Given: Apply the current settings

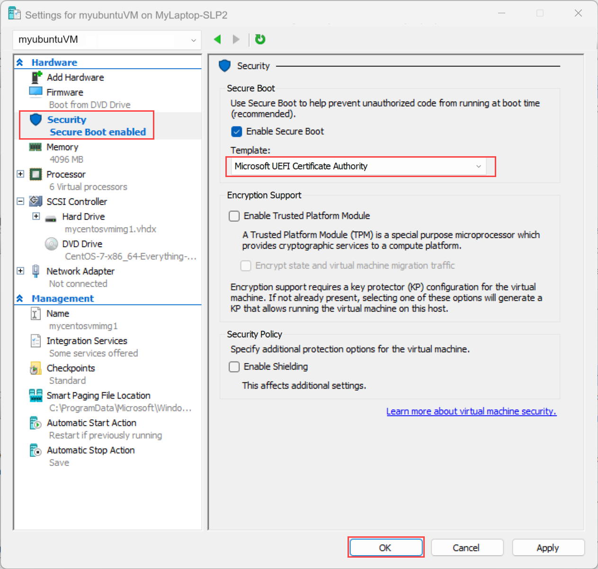Looking at the screenshot, I should tap(548, 547).
